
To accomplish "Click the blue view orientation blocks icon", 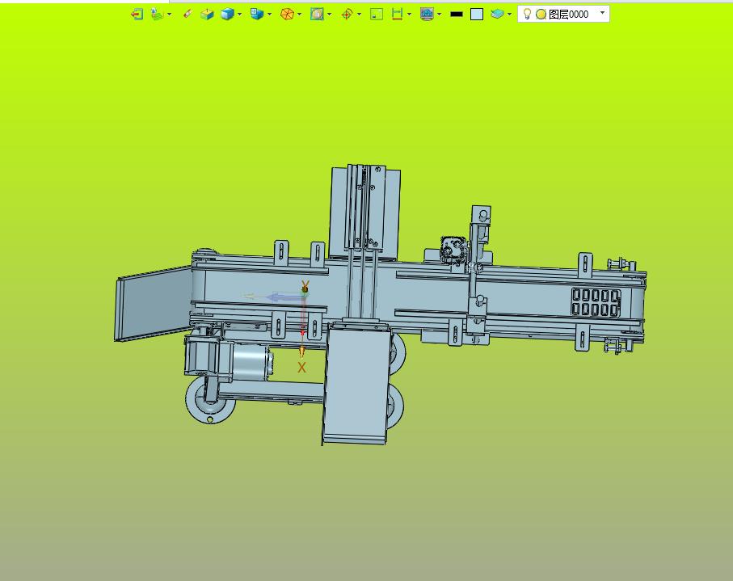I will (x=257, y=15).
